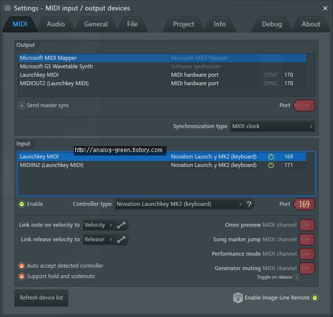Open the Controller type dropdown
This screenshot has height=317, width=333.
point(179,204)
